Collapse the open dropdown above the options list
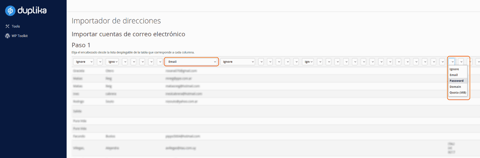480x158 pixels. 452,62
